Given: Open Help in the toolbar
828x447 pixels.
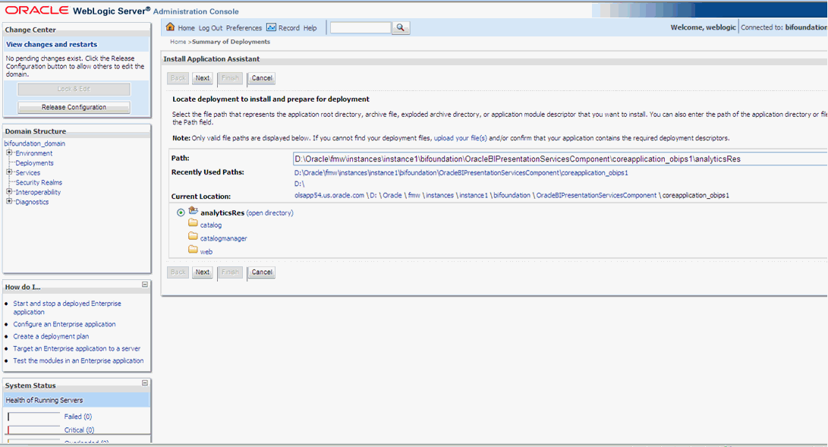Looking at the screenshot, I should pyautogui.click(x=310, y=28).
